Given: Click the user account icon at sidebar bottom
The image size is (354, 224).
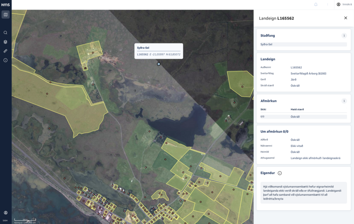Looking at the screenshot, I should (x=6, y=213).
